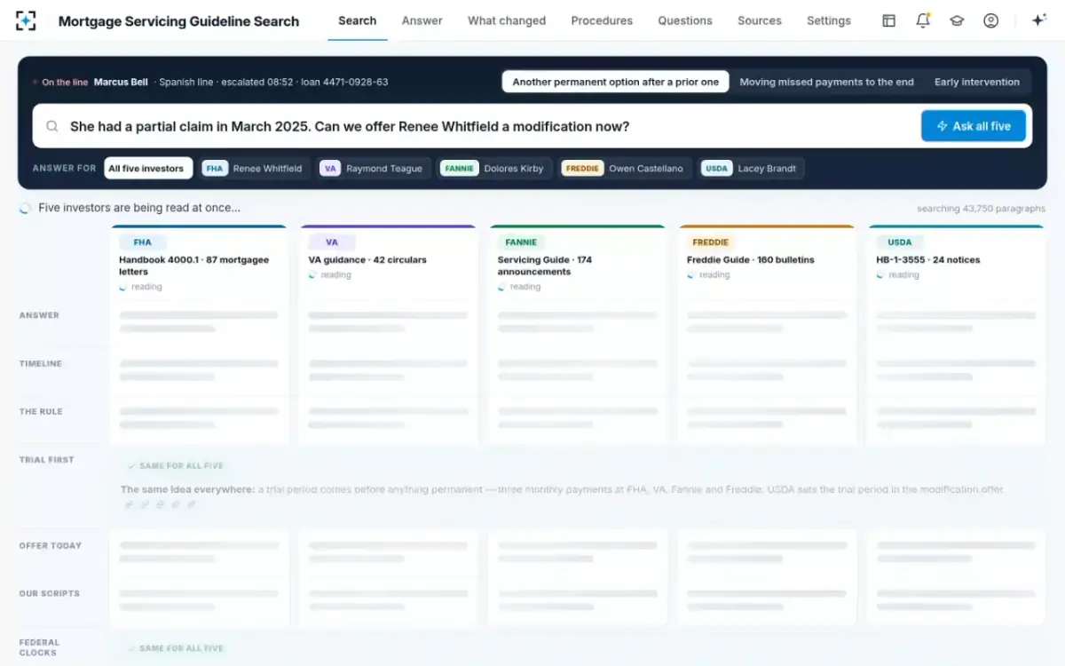Image resolution: width=1065 pixels, height=666 pixels.
Task: Click the loan 4471-0928-63 text
Action: pos(343,83)
